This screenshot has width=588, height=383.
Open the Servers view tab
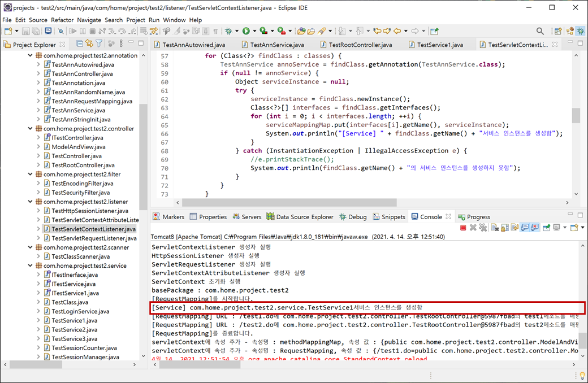[247, 216]
